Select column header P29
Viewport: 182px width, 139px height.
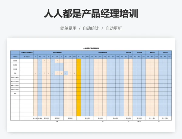click(161, 57)
